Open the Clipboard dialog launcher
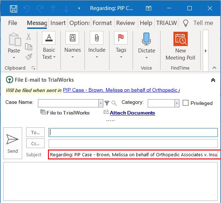 coord(33,68)
